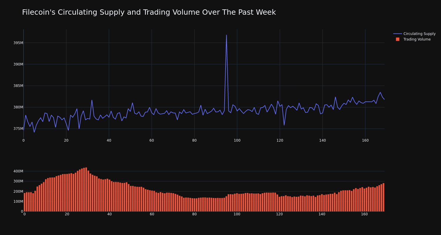The width and height of the screenshot is (441, 235).
Task: Click the blue Circulating Supply legend line
Action: pyautogui.click(x=397, y=34)
